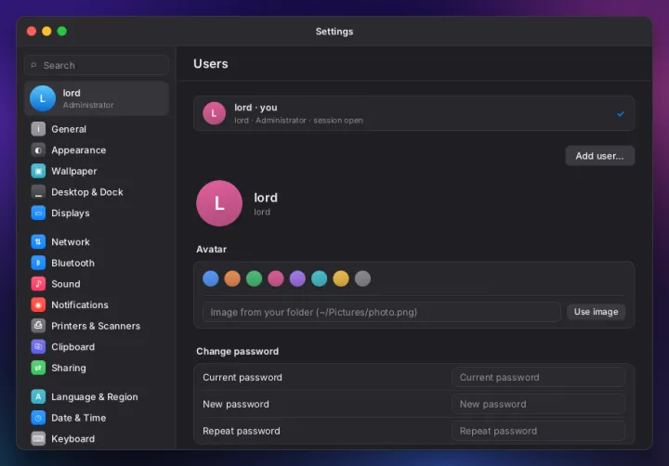
Task: Open the Notifications icon in sidebar
Action: [x=38, y=304]
